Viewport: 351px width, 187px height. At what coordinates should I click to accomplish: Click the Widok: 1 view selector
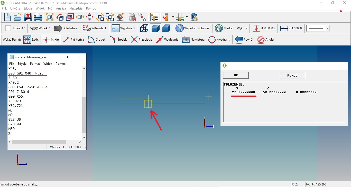tap(40, 28)
